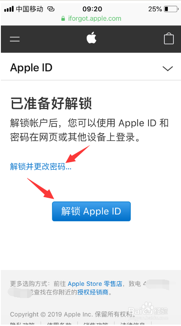Open the shopping bag icon
The image size is (181, 326).
point(169,38)
